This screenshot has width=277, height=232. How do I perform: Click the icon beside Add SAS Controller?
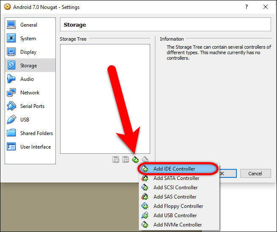pos(145,197)
